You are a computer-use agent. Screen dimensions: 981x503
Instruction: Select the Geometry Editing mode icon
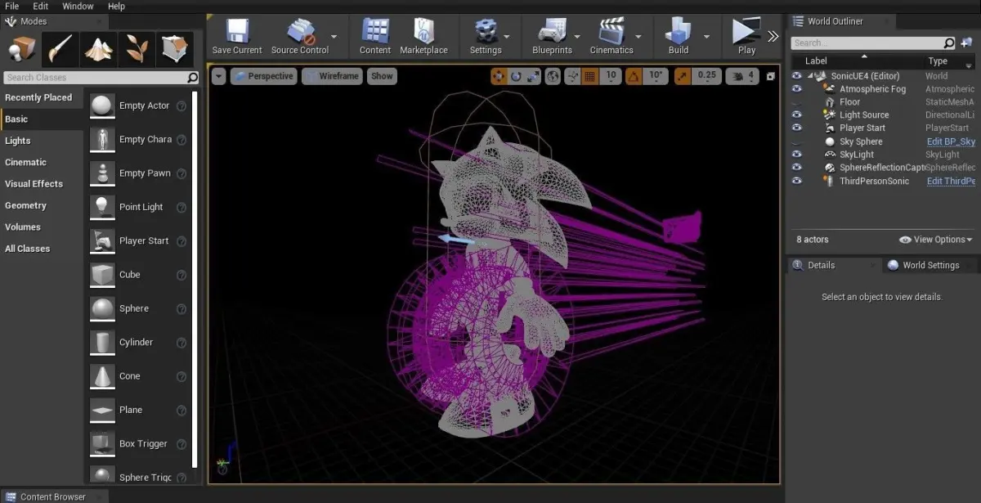pos(174,49)
